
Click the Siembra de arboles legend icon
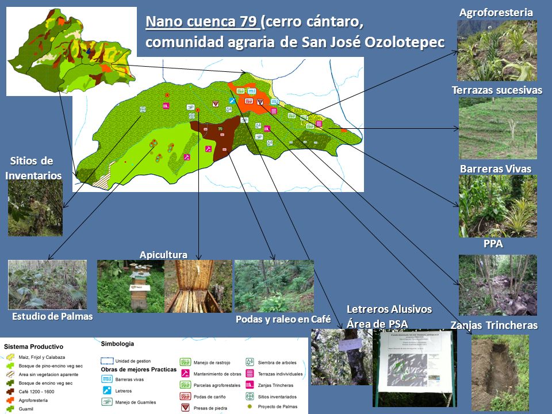[x=250, y=362]
